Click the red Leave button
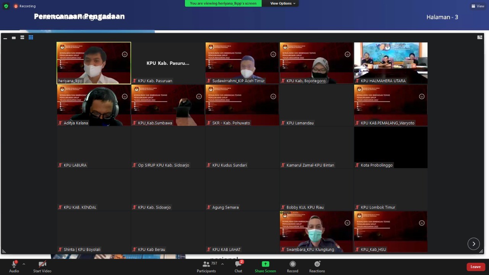The width and height of the screenshot is (489, 275). [x=475, y=267]
